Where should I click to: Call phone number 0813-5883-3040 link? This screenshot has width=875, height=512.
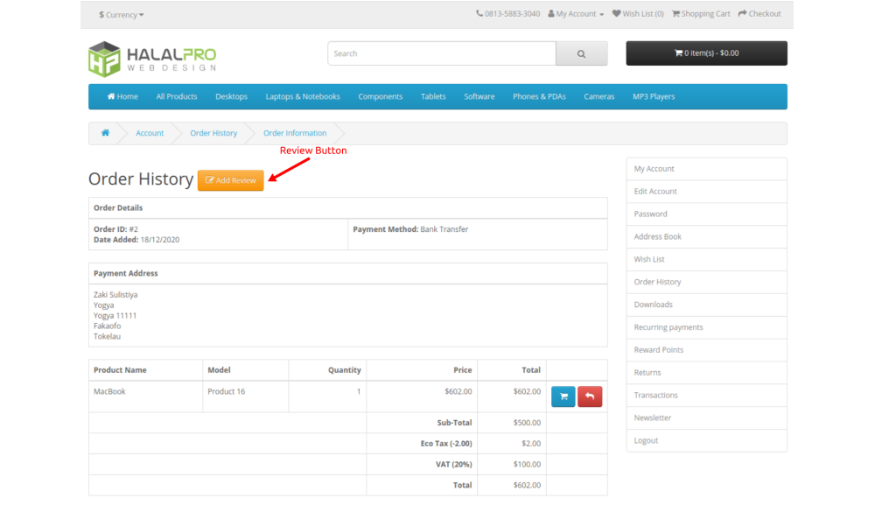coord(507,14)
